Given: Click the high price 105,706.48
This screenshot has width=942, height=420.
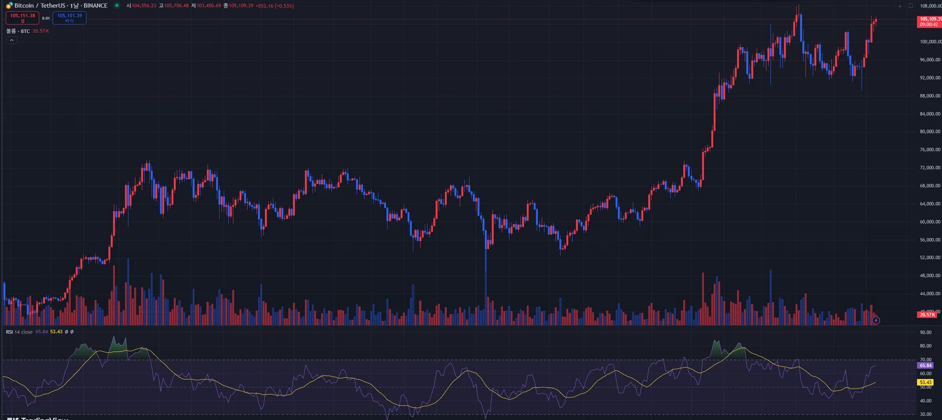Looking at the screenshot, I should pyautogui.click(x=176, y=6).
